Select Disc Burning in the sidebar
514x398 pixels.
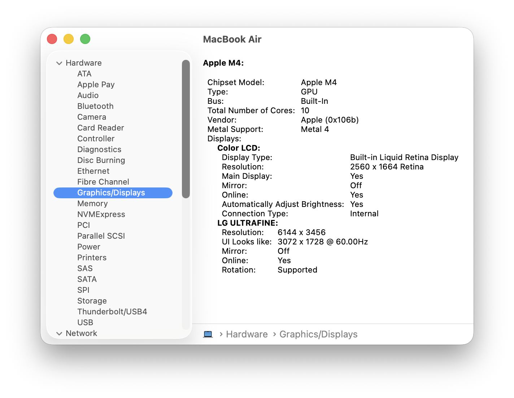101,160
